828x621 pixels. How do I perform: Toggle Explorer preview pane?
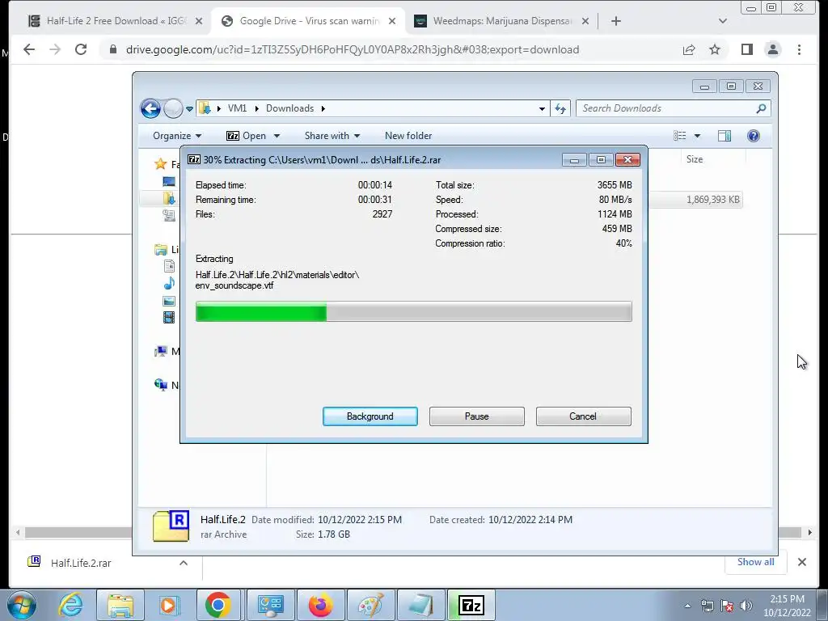pyautogui.click(x=724, y=136)
